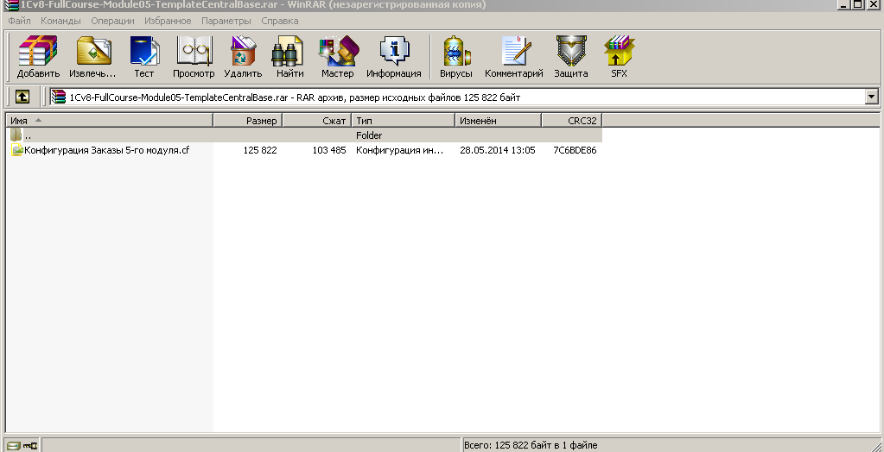884x452 pixels.
Task: Open the Найти (Find) binoculars tool
Action: (289, 57)
